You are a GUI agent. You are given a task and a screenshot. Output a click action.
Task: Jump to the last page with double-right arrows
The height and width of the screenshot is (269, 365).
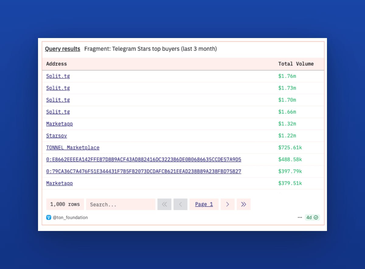tap(244, 204)
